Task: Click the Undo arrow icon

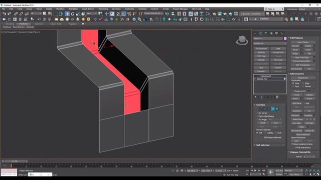Action: point(5,14)
